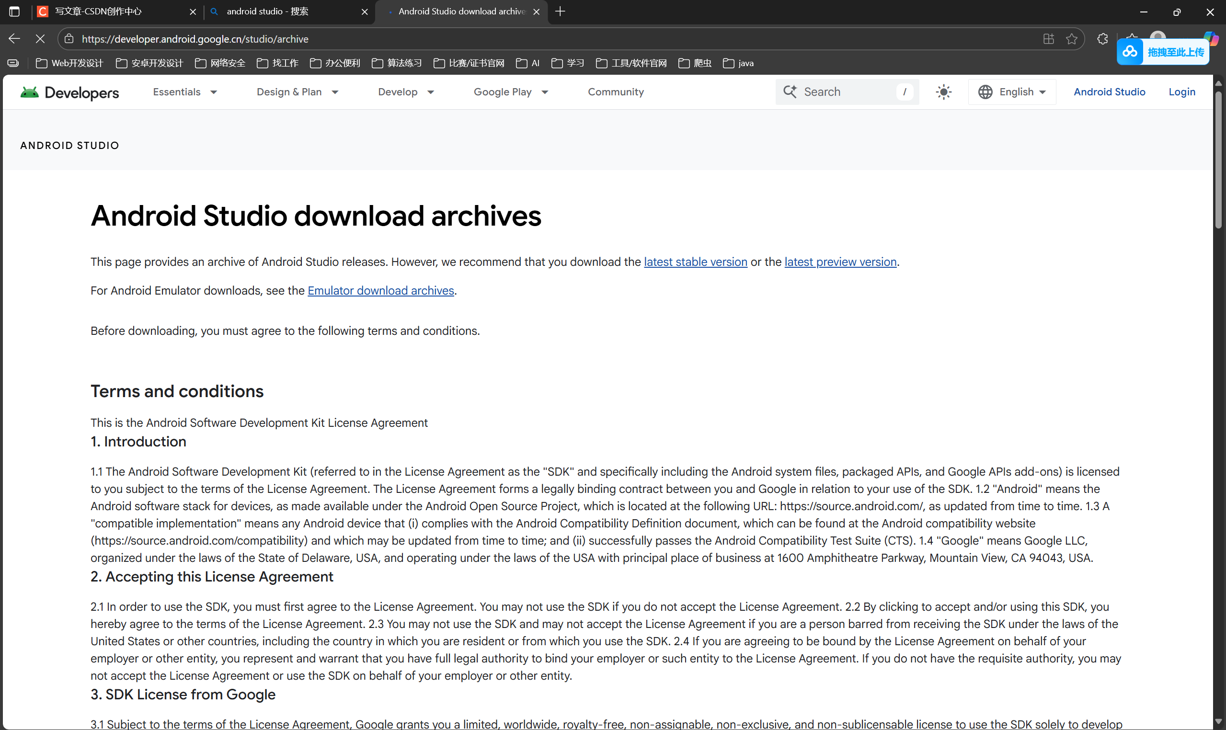Click '2. Accepting this License Agreement' heading

coord(212,577)
